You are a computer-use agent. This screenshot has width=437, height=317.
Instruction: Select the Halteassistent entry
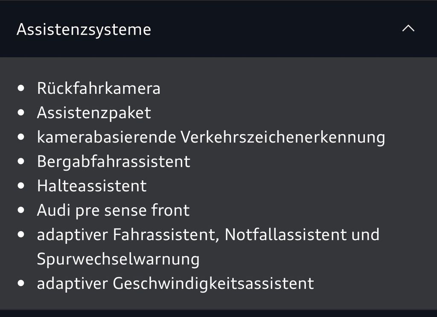coord(92,186)
